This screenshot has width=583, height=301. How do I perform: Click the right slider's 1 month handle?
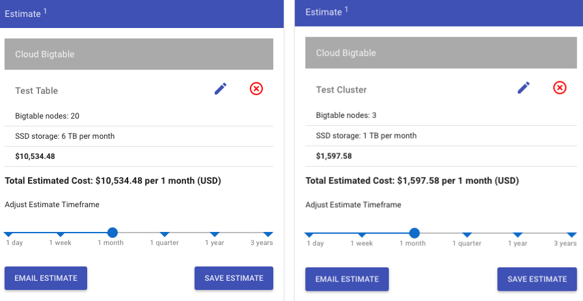414,233
